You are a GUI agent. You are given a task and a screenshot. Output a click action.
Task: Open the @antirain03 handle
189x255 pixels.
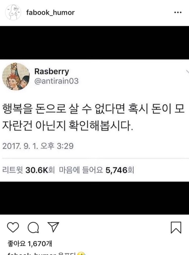click(57, 81)
